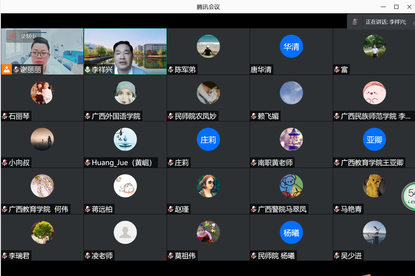This screenshot has width=415, height=276.
Task: Click the blue 亚卿 avatar circle
Action: (x=374, y=139)
